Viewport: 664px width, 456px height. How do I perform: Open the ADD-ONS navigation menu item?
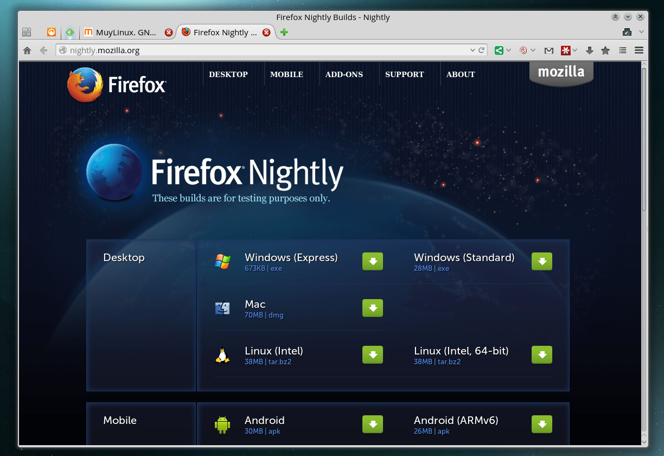pos(344,74)
